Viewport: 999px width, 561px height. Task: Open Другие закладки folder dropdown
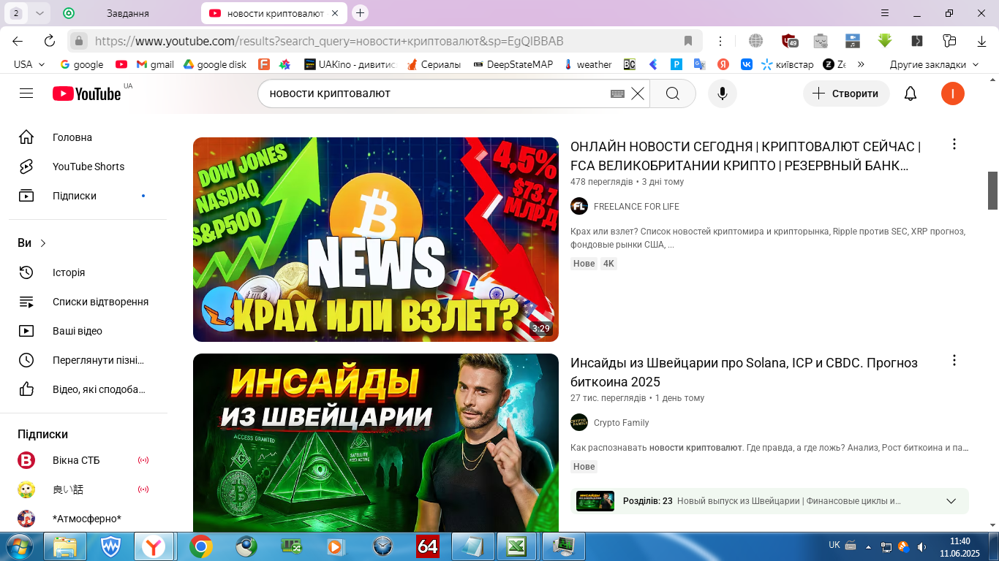(933, 64)
